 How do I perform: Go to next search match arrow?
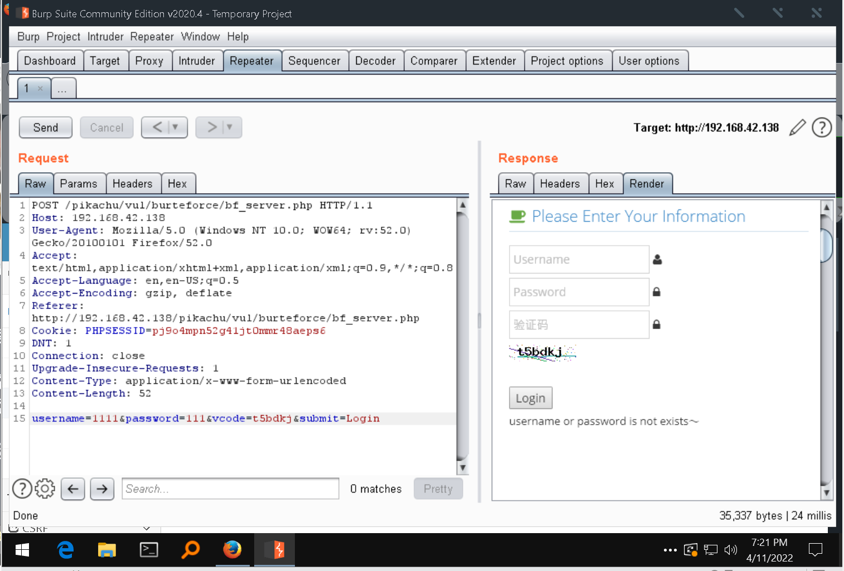[x=102, y=489]
